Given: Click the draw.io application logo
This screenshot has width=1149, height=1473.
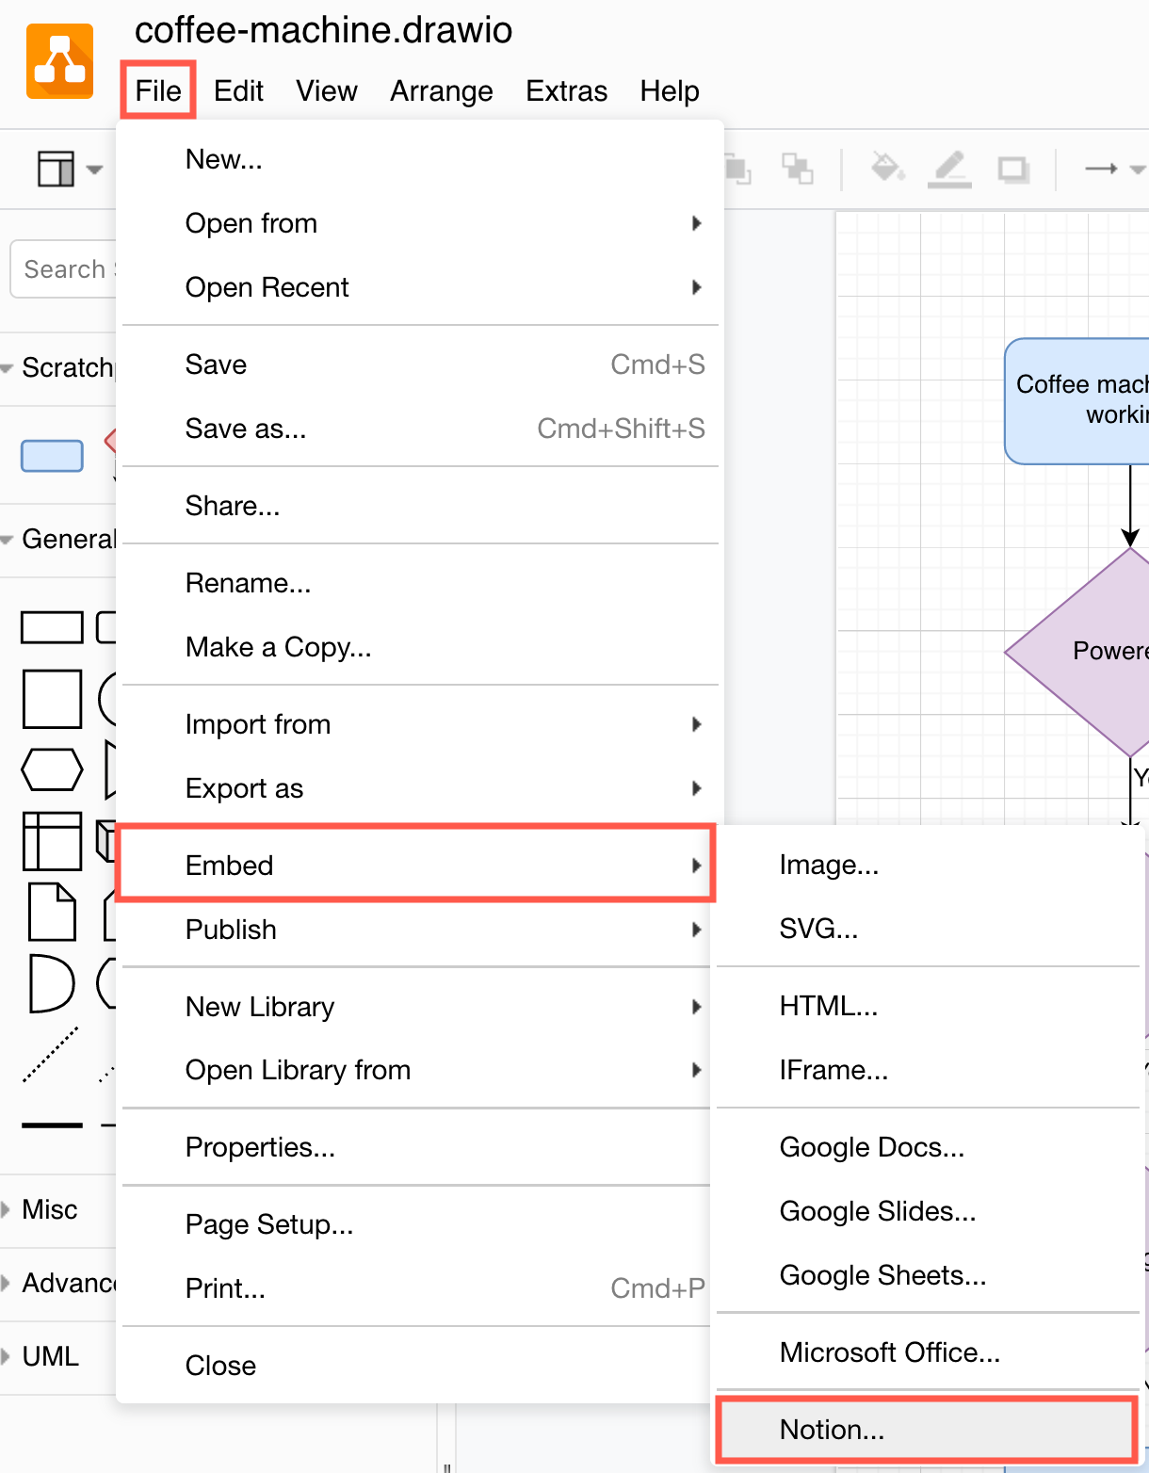Looking at the screenshot, I should pyautogui.click(x=59, y=59).
